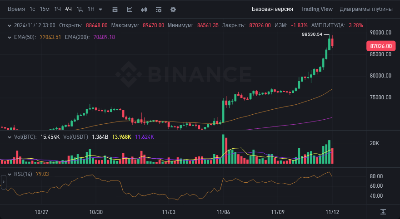Open Диаграммы глубины depth chart
The width and height of the screenshot is (400, 219).
point(366,9)
